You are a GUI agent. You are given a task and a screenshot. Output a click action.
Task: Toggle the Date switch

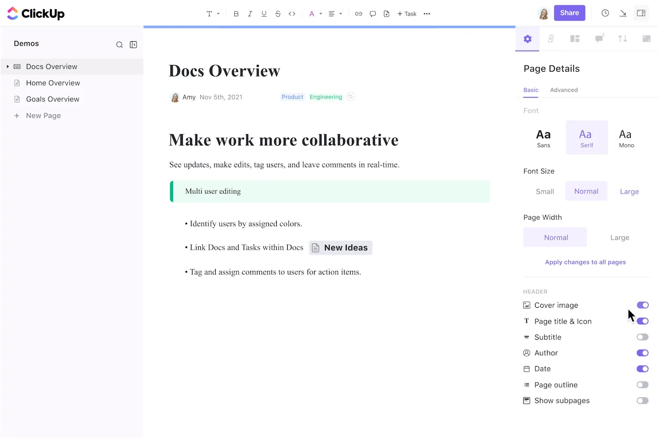point(643,369)
